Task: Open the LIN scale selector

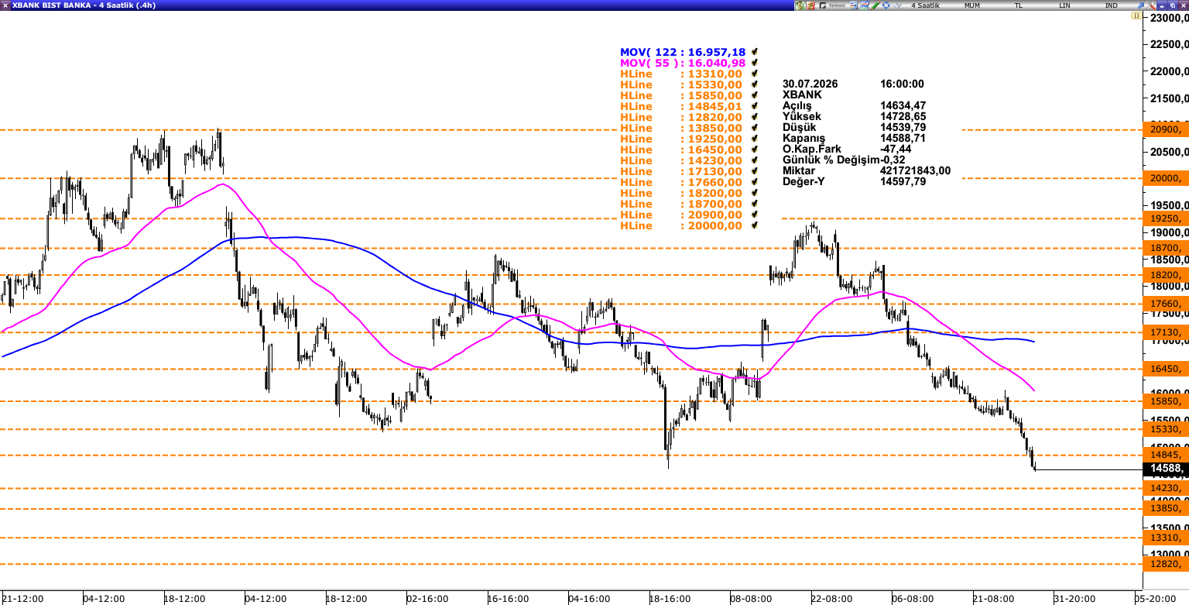Action: (x=1065, y=5)
